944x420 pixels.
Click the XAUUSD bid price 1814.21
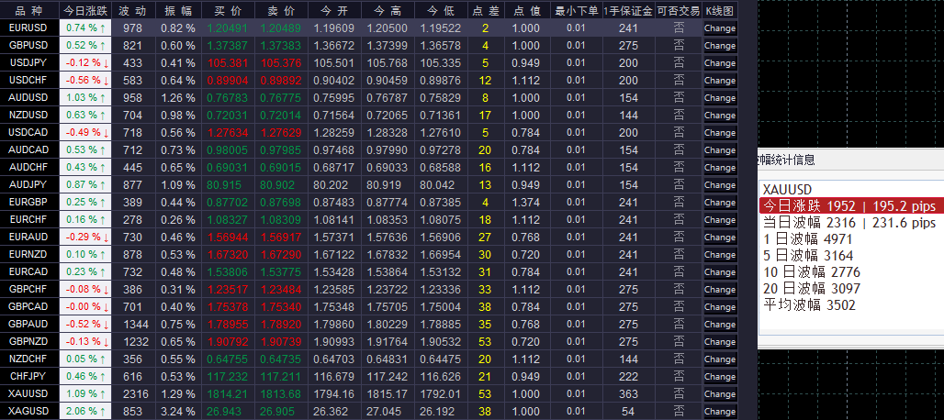pyautogui.click(x=228, y=393)
